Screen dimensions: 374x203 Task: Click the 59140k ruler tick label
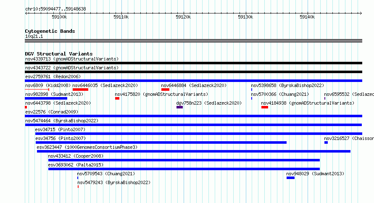[x=307, y=17]
